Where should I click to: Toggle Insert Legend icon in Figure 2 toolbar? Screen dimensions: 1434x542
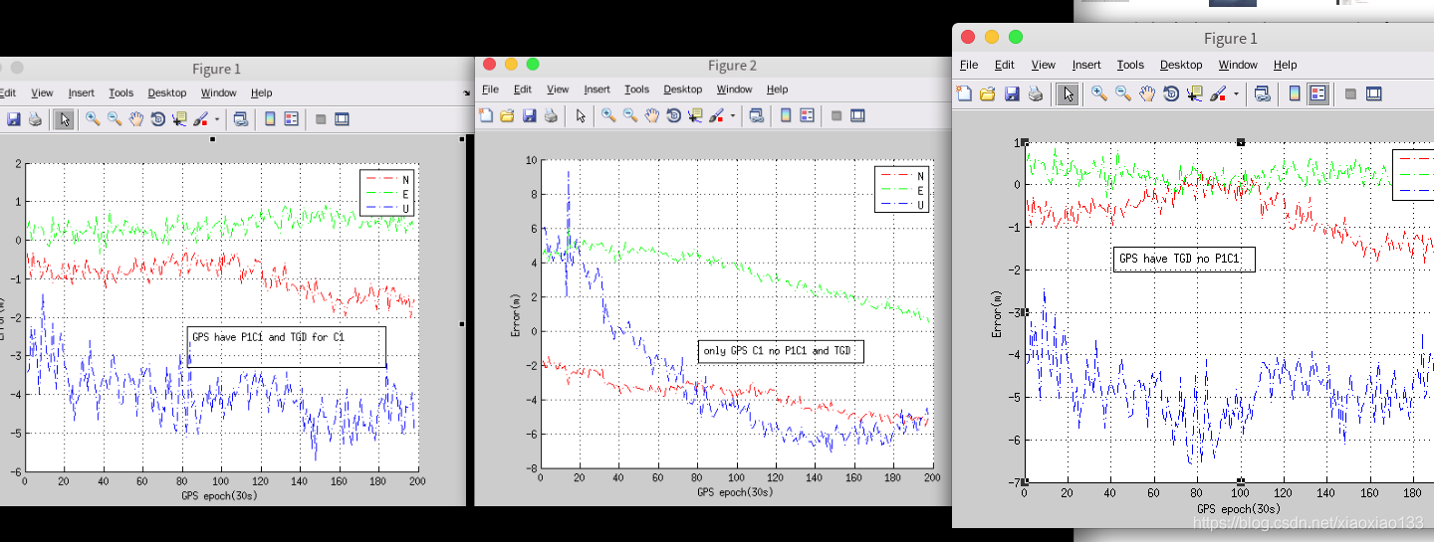[x=808, y=115]
